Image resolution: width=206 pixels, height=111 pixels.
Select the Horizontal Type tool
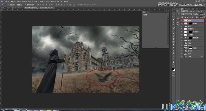pyautogui.click(x=173, y=53)
